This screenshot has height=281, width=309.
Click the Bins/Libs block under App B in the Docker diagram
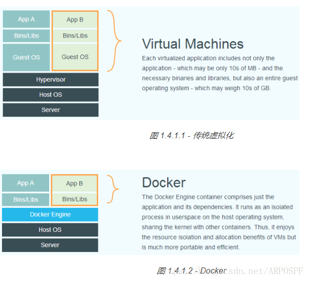[74, 199]
